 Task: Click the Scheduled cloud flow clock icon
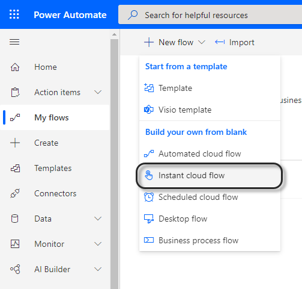pos(149,197)
